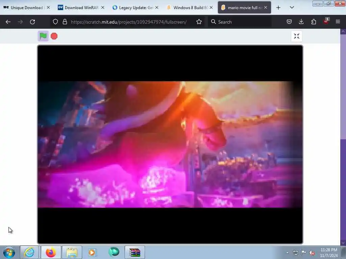Click the forward navigation arrow
The height and width of the screenshot is (259, 346).
[20, 22]
